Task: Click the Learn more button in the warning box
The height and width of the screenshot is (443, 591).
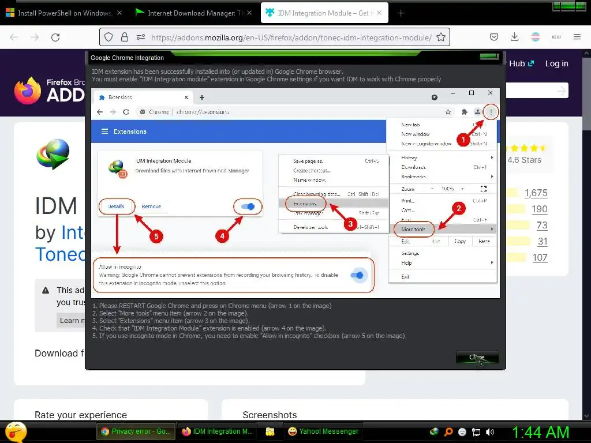Action: [71, 321]
